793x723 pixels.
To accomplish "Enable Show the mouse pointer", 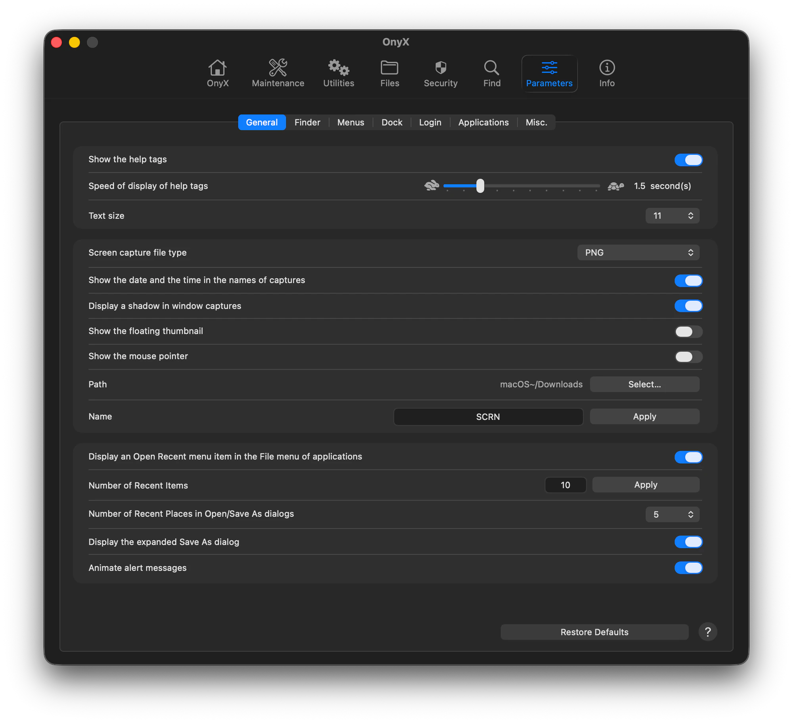I will click(688, 356).
